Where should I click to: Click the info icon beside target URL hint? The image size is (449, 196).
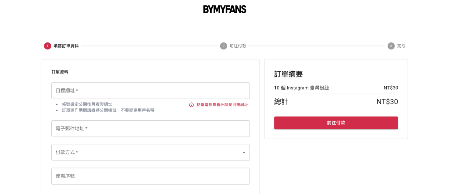pyautogui.click(x=192, y=105)
